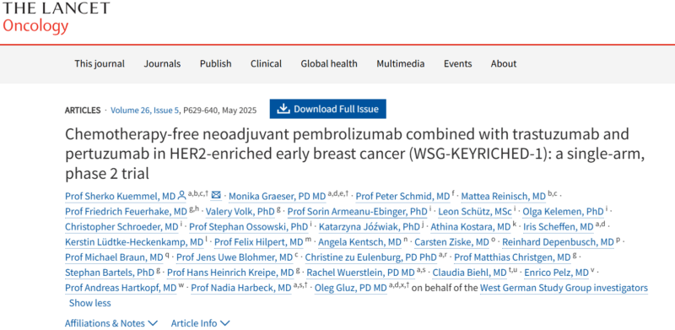Image resolution: width=675 pixels, height=330 pixels.
Task: Click the email envelope icon after Kuemmel
Action: 216,196
